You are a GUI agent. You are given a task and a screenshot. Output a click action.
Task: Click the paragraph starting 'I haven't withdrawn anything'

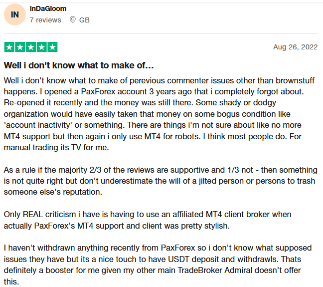pos(158,265)
